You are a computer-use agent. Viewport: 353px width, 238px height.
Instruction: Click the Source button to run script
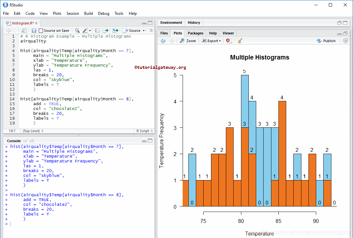(x=132, y=31)
